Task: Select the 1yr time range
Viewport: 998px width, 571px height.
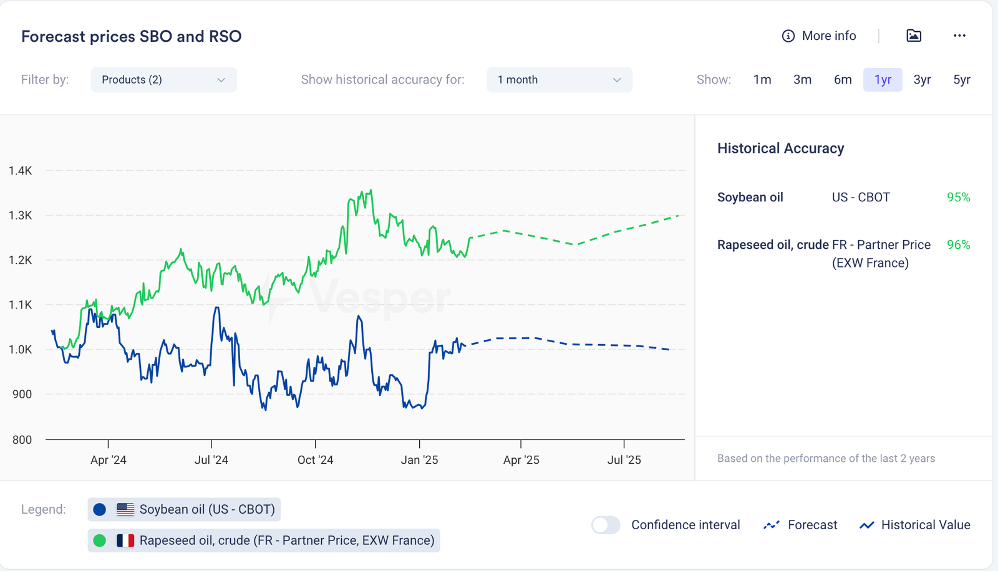Action: (883, 80)
